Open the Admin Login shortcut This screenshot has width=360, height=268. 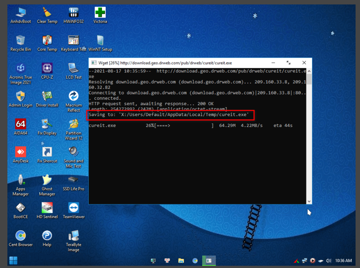pyautogui.click(x=21, y=99)
